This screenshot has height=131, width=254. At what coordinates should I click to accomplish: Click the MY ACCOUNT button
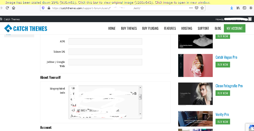point(234,28)
